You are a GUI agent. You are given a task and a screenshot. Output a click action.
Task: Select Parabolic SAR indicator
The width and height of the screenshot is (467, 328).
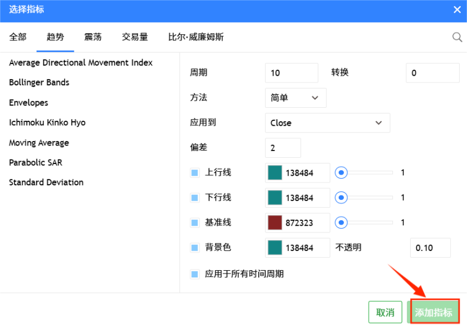[x=36, y=163]
